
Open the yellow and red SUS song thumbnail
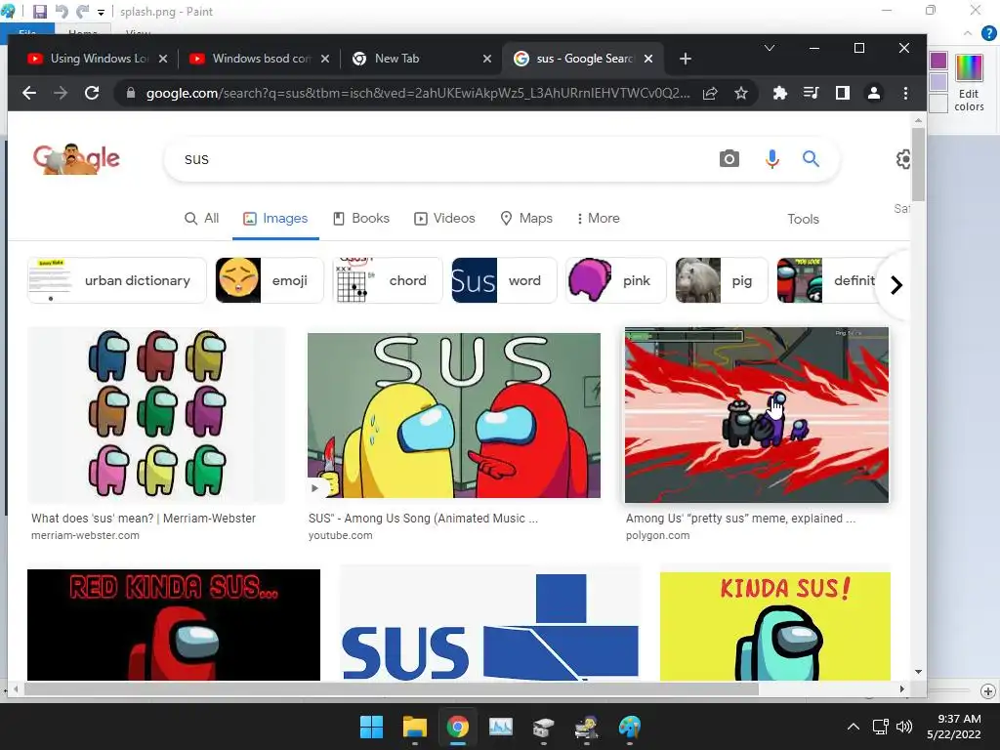(x=453, y=415)
